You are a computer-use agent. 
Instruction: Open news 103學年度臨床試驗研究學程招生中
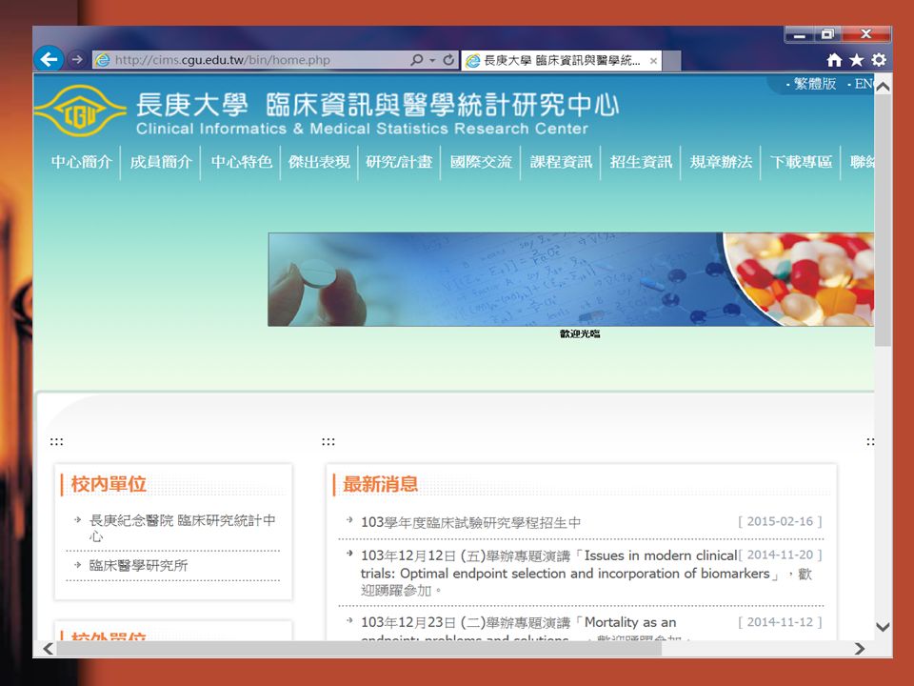(470, 522)
